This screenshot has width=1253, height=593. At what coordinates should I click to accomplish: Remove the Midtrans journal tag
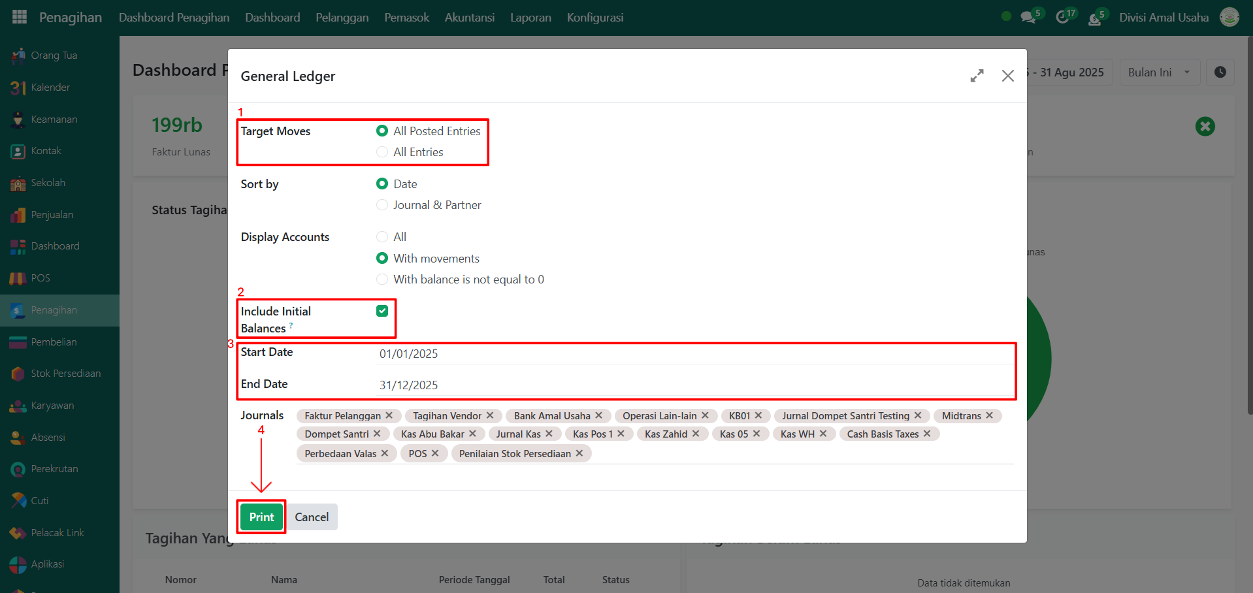point(990,416)
